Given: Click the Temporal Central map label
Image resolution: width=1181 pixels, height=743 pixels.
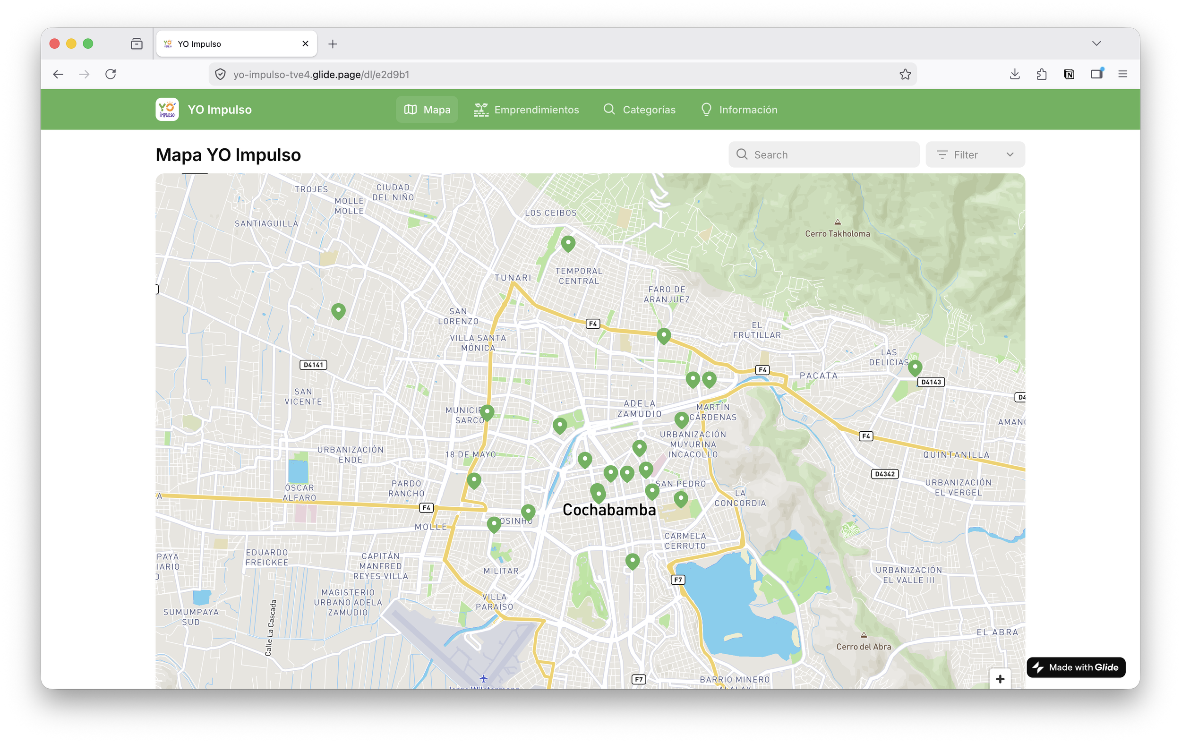Looking at the screenshot, I should tap(579, 276).
